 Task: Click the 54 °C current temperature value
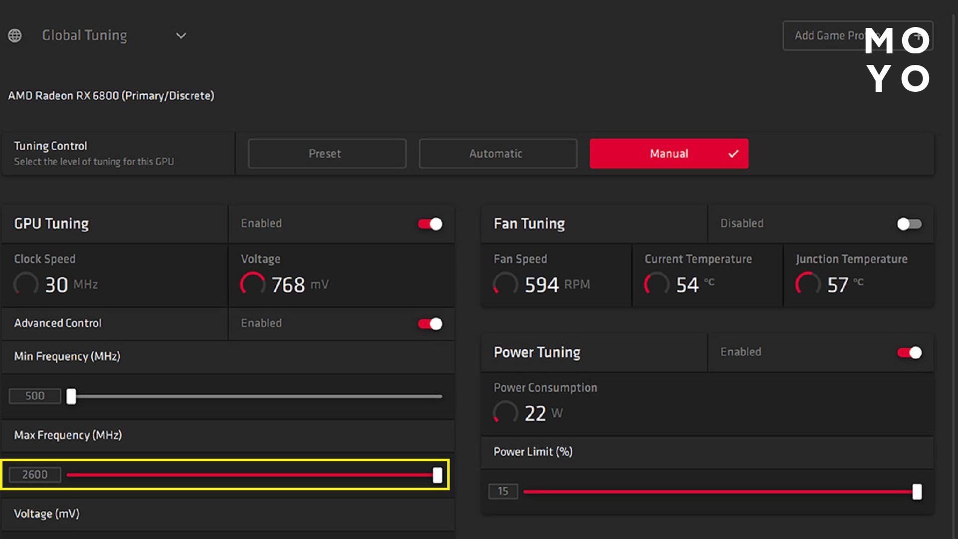696,285
